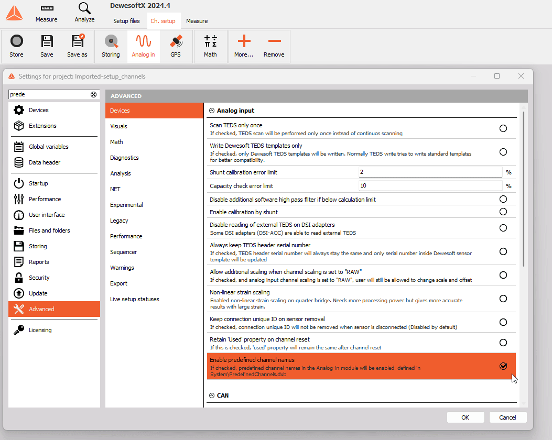Enable Write Dewesoft TEDS templates only
Screen dimensions: 552x440
click(503, 152)
